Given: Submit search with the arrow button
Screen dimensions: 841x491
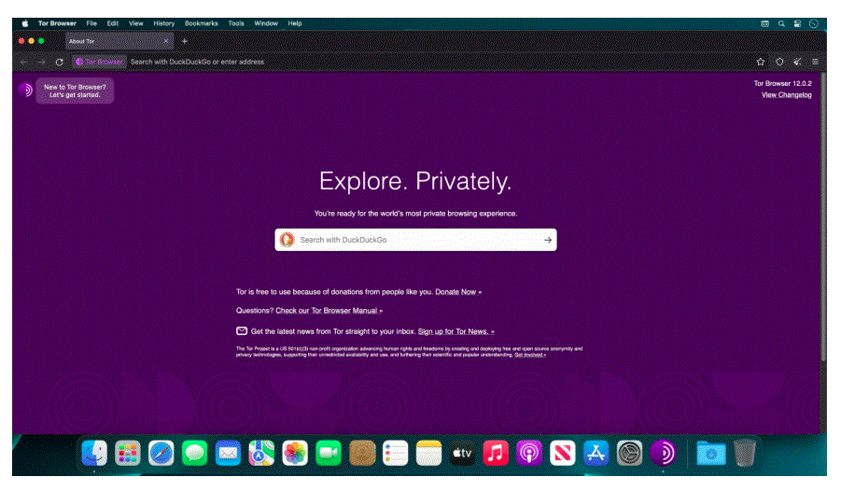Looking at the screenshot, I should coord(548,240).
